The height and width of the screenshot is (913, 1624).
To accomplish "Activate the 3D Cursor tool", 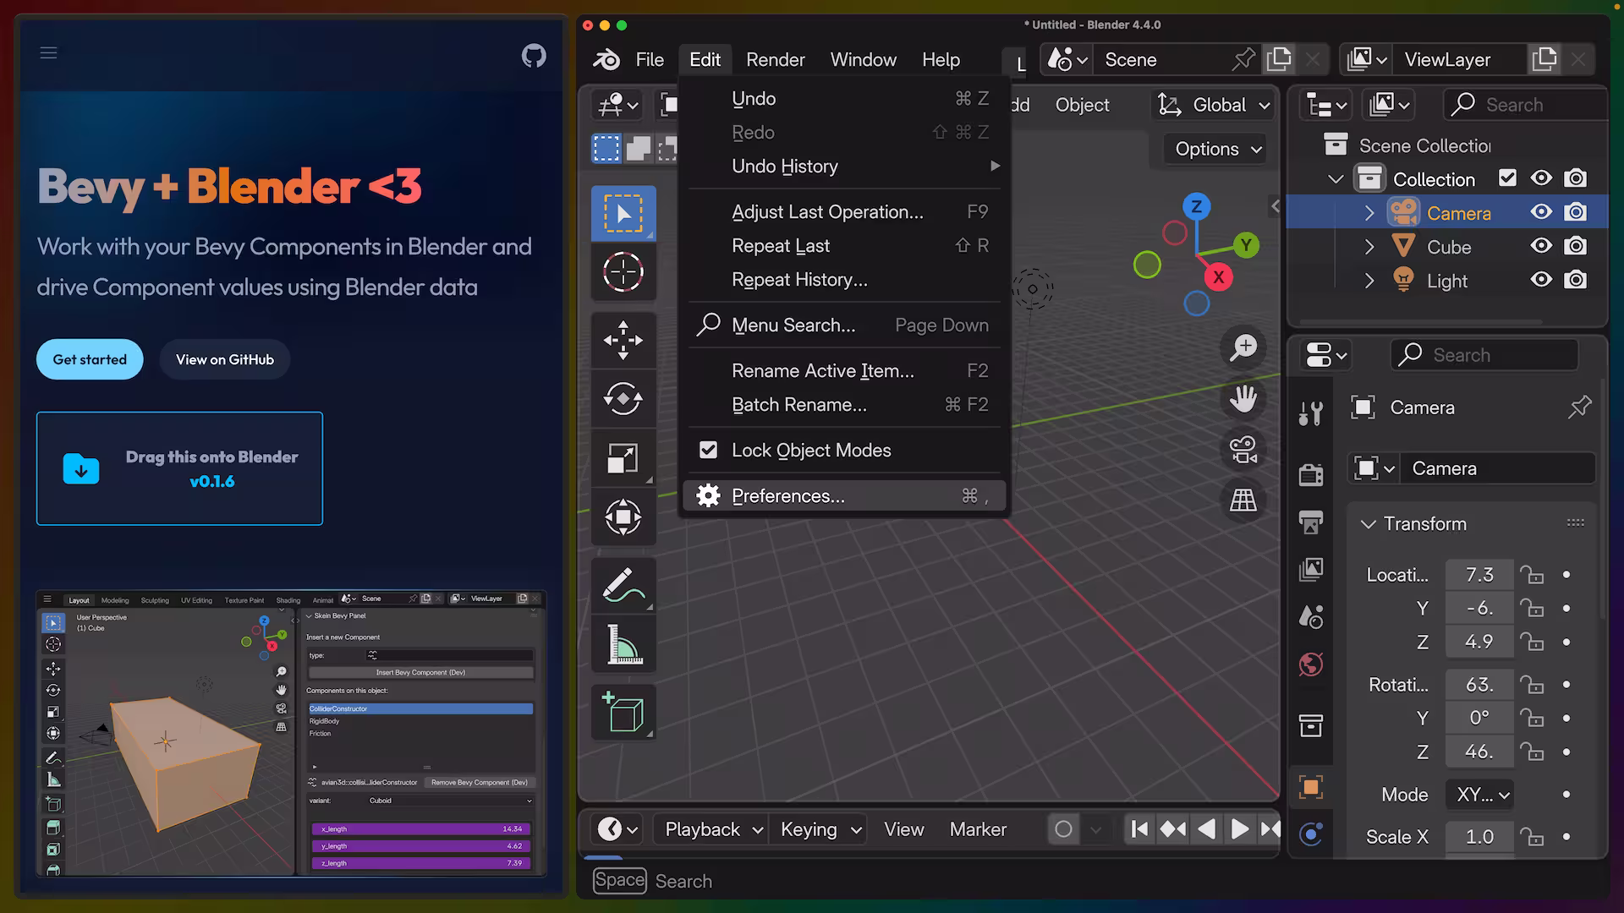I will [623, 272].
